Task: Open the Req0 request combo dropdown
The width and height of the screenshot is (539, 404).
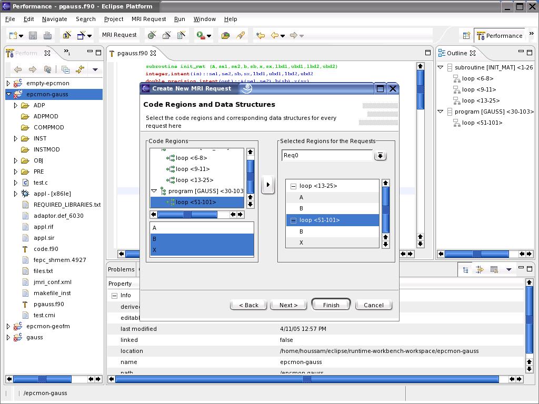Action: click(380, 156)
